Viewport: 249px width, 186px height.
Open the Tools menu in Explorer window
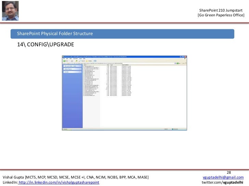pos(80,59)
